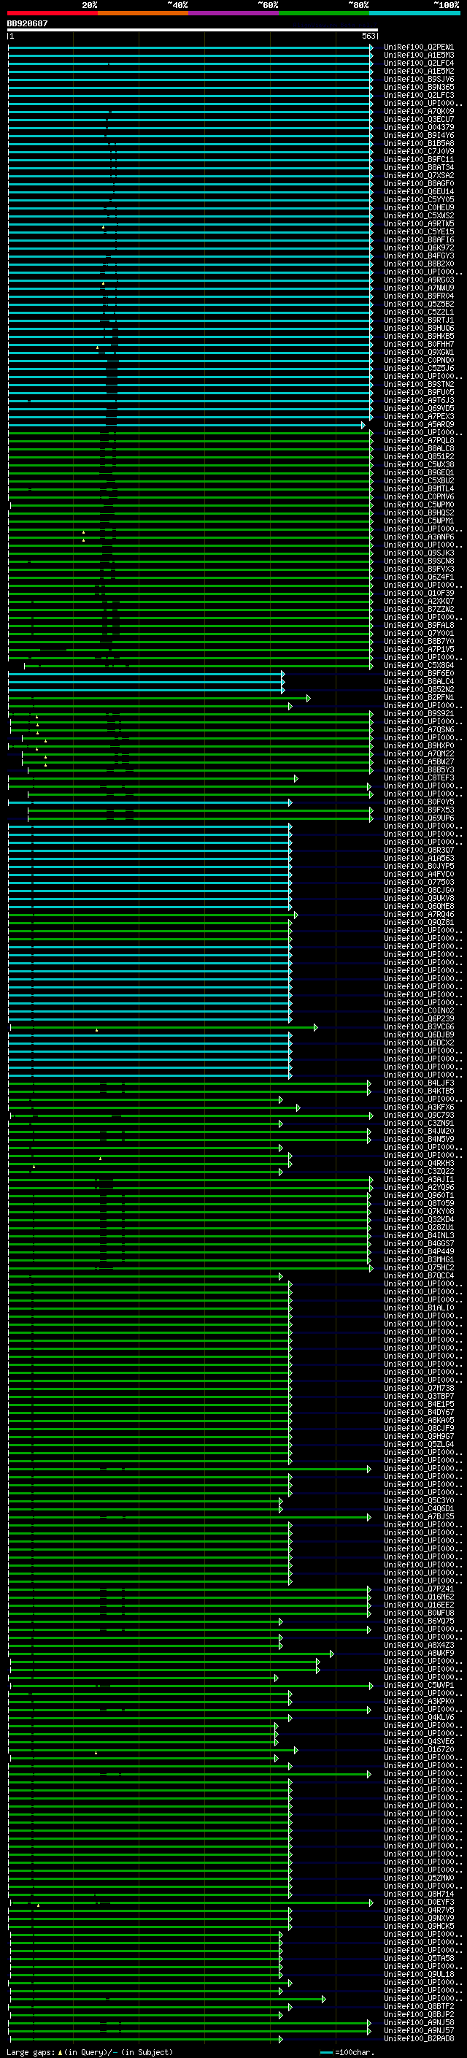Click UniRef100_A7RQ46 label
This screenshot has height=2058, width=467.
tap(418, 914)
